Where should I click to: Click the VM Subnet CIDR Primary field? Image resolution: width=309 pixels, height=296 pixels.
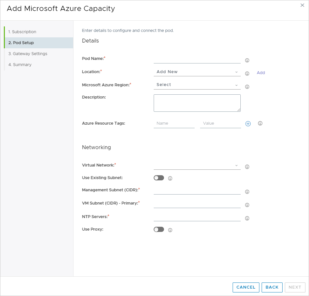click(197, 204)
